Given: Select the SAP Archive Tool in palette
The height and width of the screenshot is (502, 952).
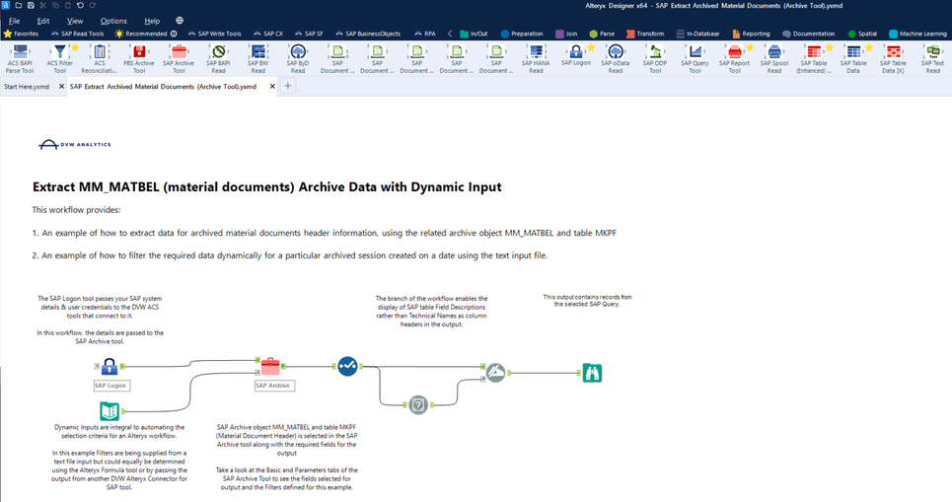Looking at the screenshot, I should pyautogui.click(x=179, y=58).
